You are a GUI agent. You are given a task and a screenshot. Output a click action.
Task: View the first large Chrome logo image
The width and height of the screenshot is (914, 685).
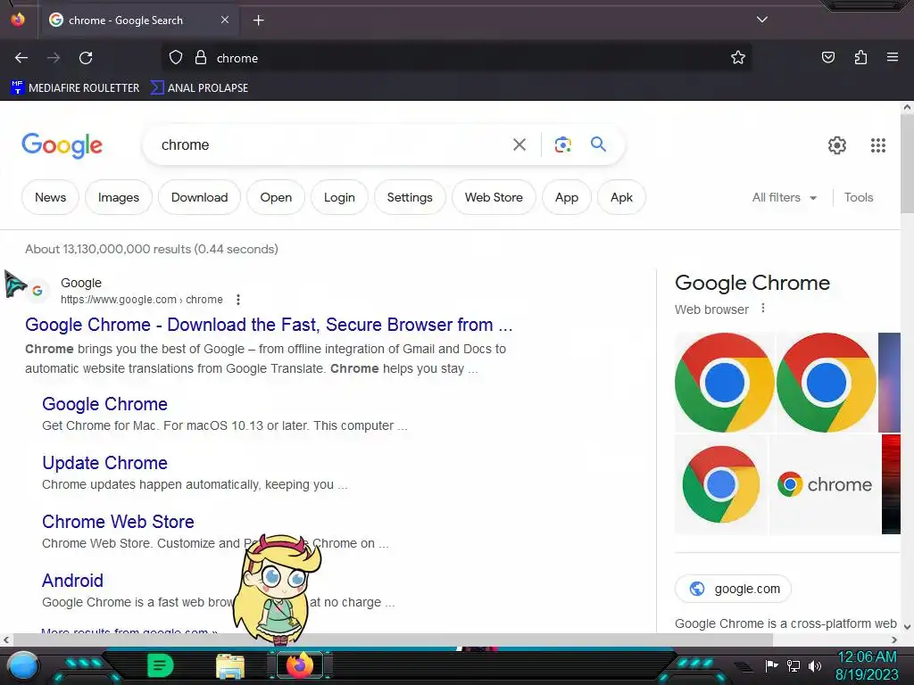coord(725,382)
